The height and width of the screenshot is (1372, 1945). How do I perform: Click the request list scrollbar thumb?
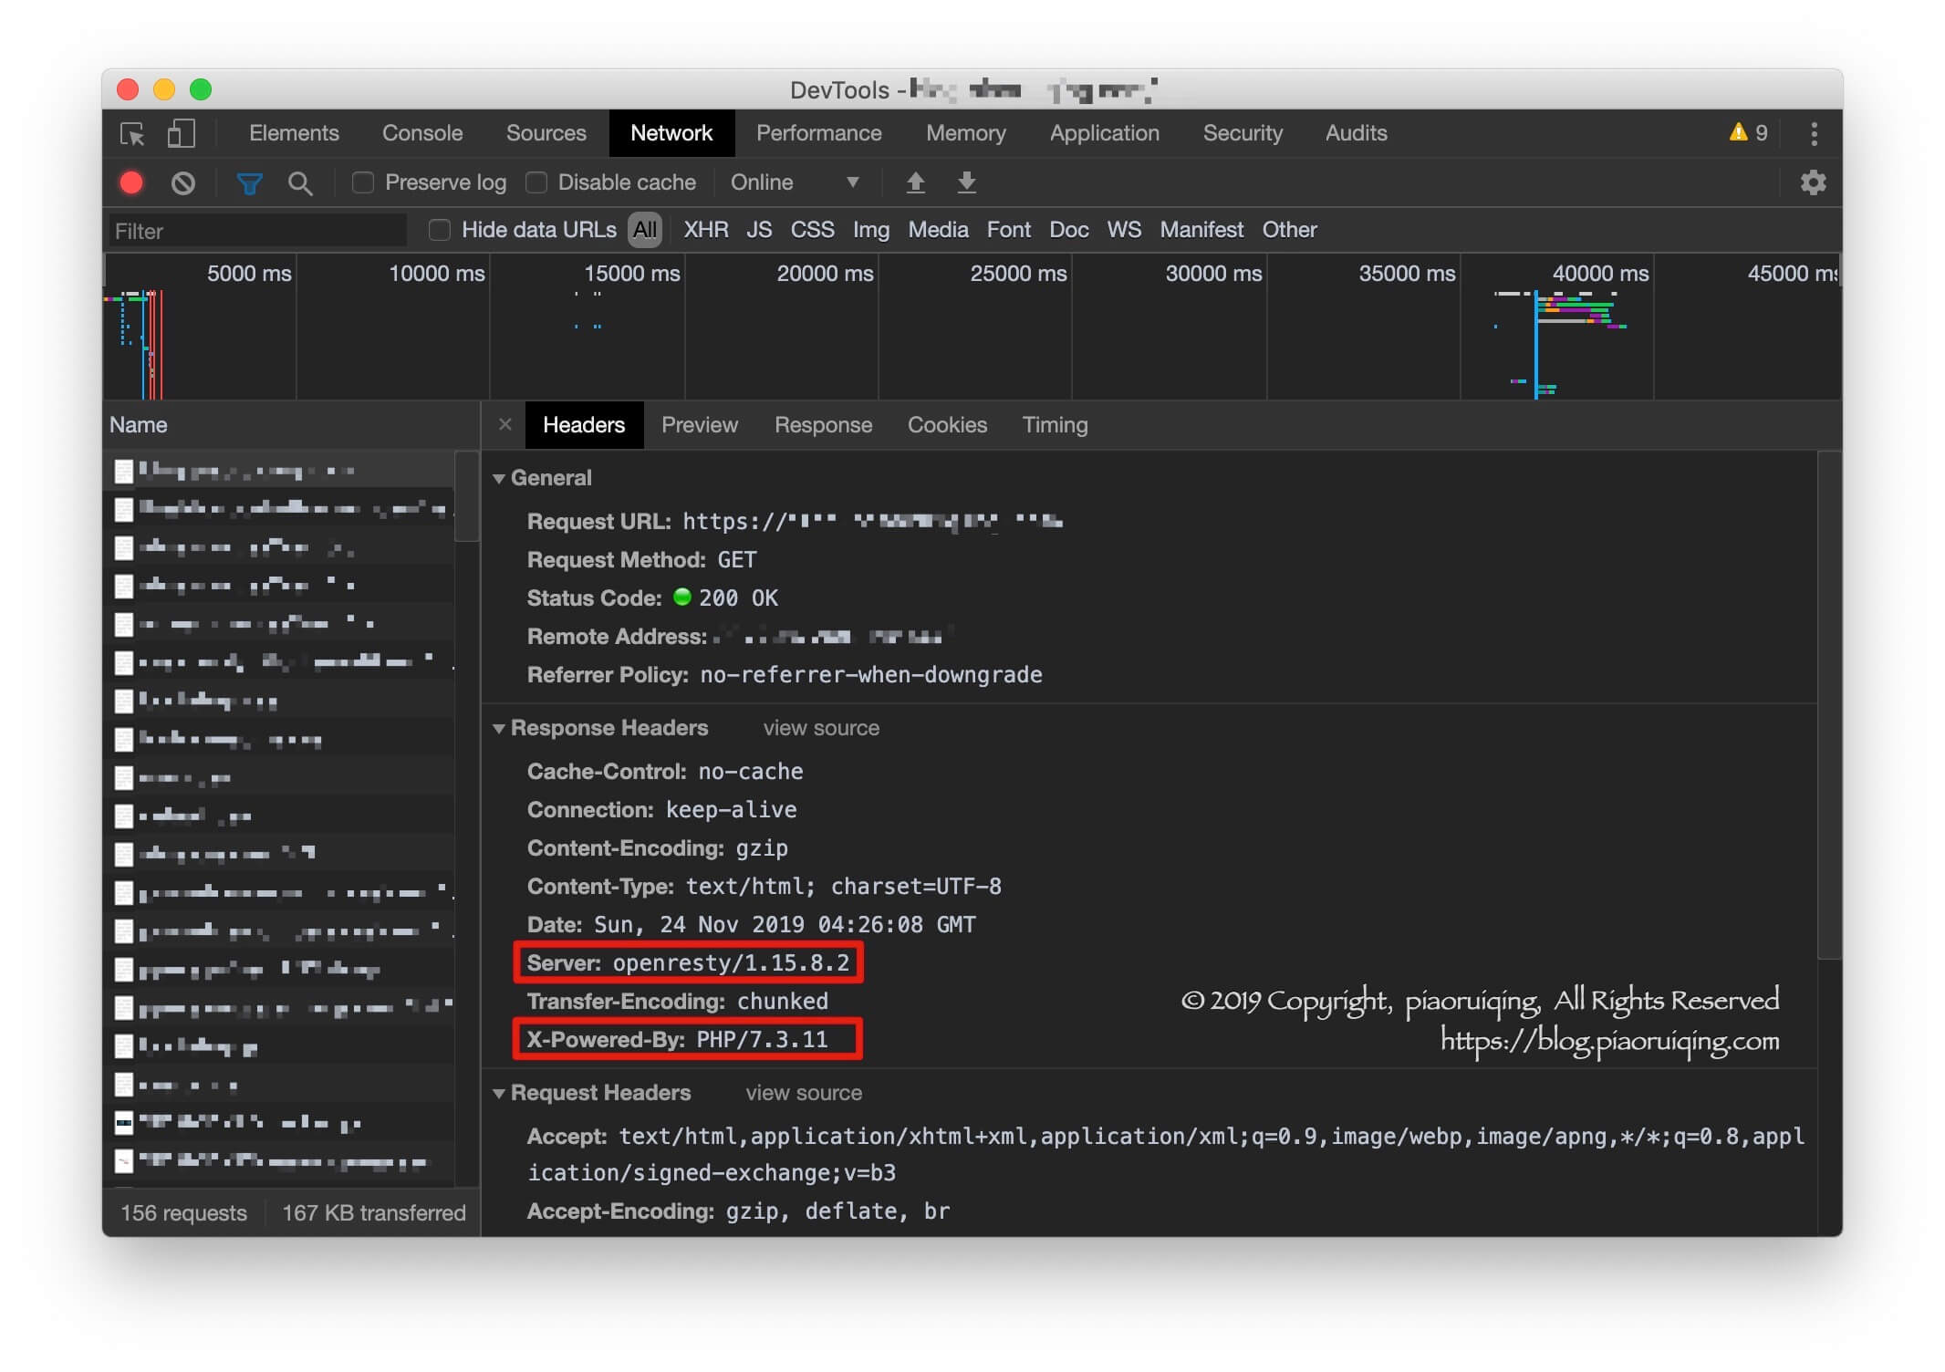click(x=466, y=496)
